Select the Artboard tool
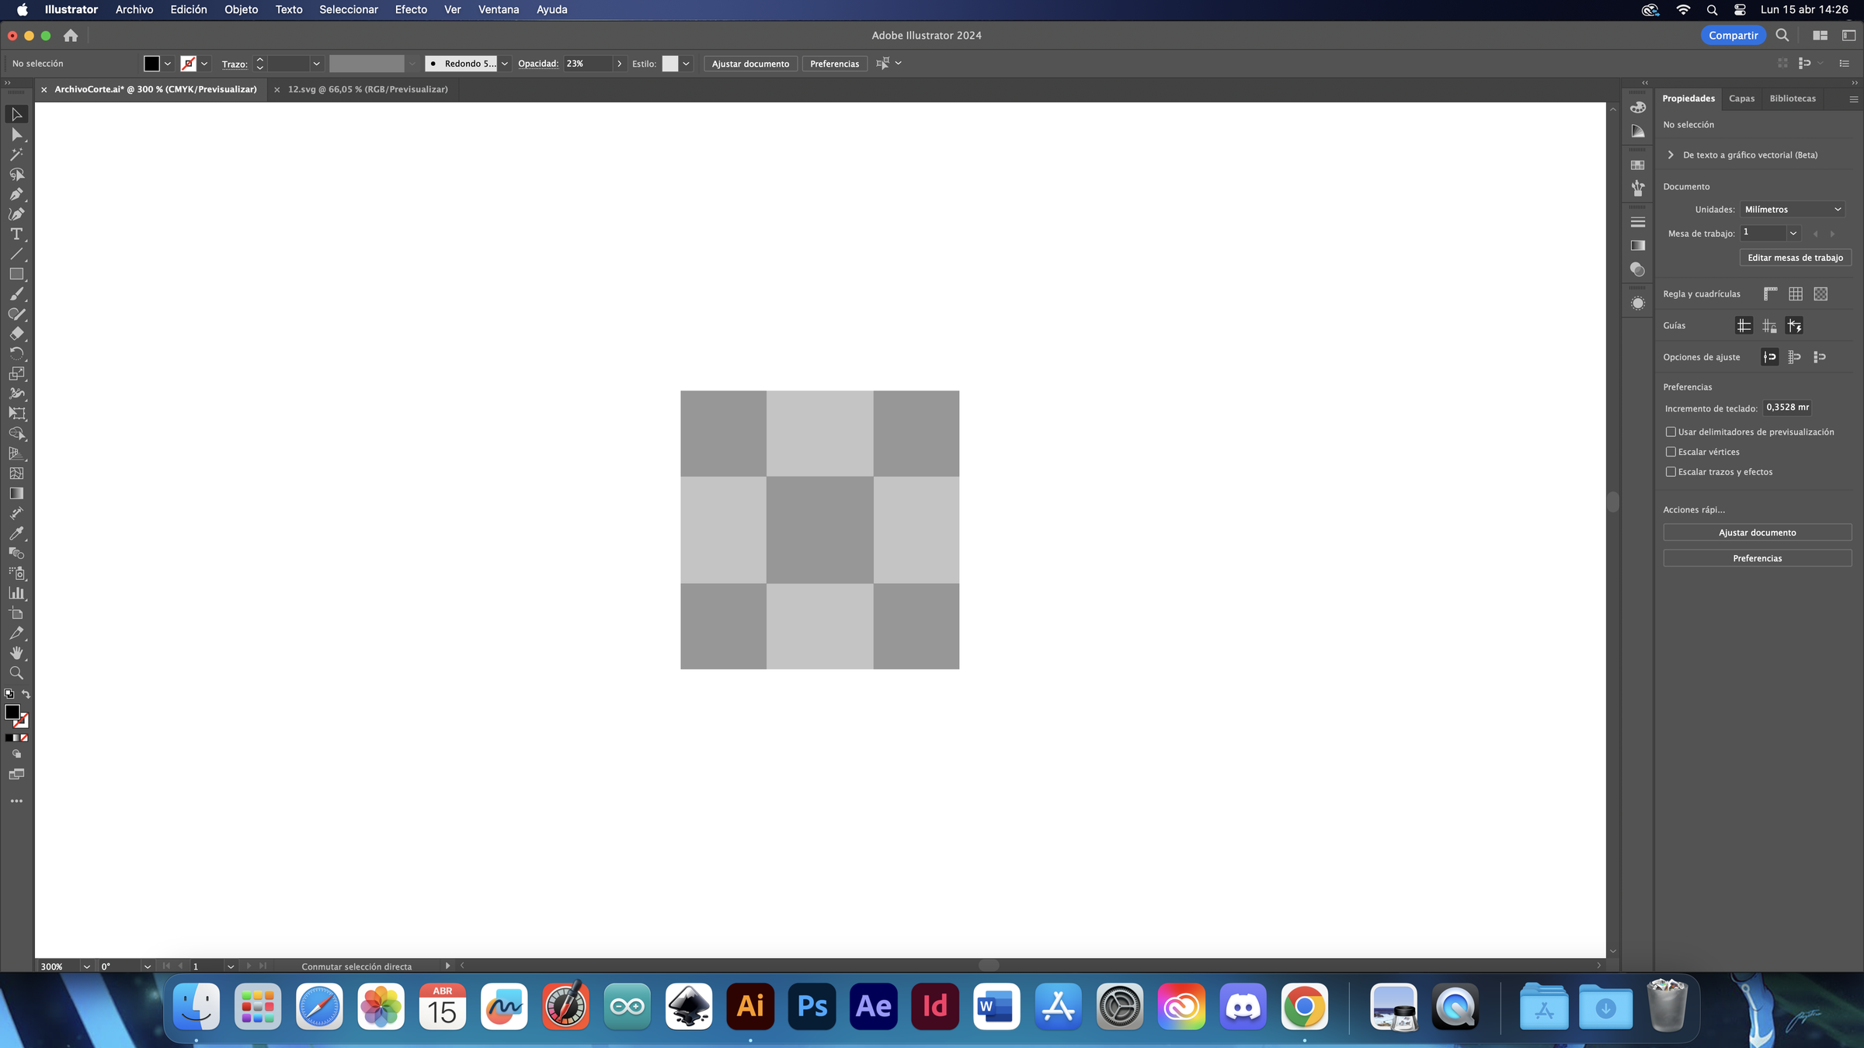Viewport: 1864px width, 1048px height. (16, 613)
